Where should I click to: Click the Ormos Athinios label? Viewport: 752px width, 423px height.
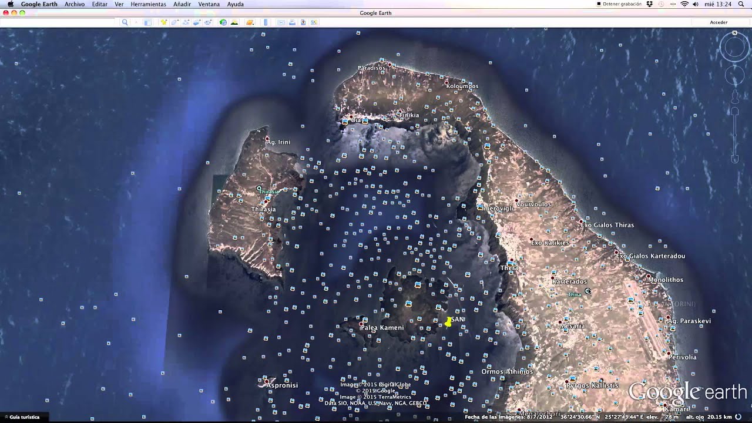tap(507, 371)
